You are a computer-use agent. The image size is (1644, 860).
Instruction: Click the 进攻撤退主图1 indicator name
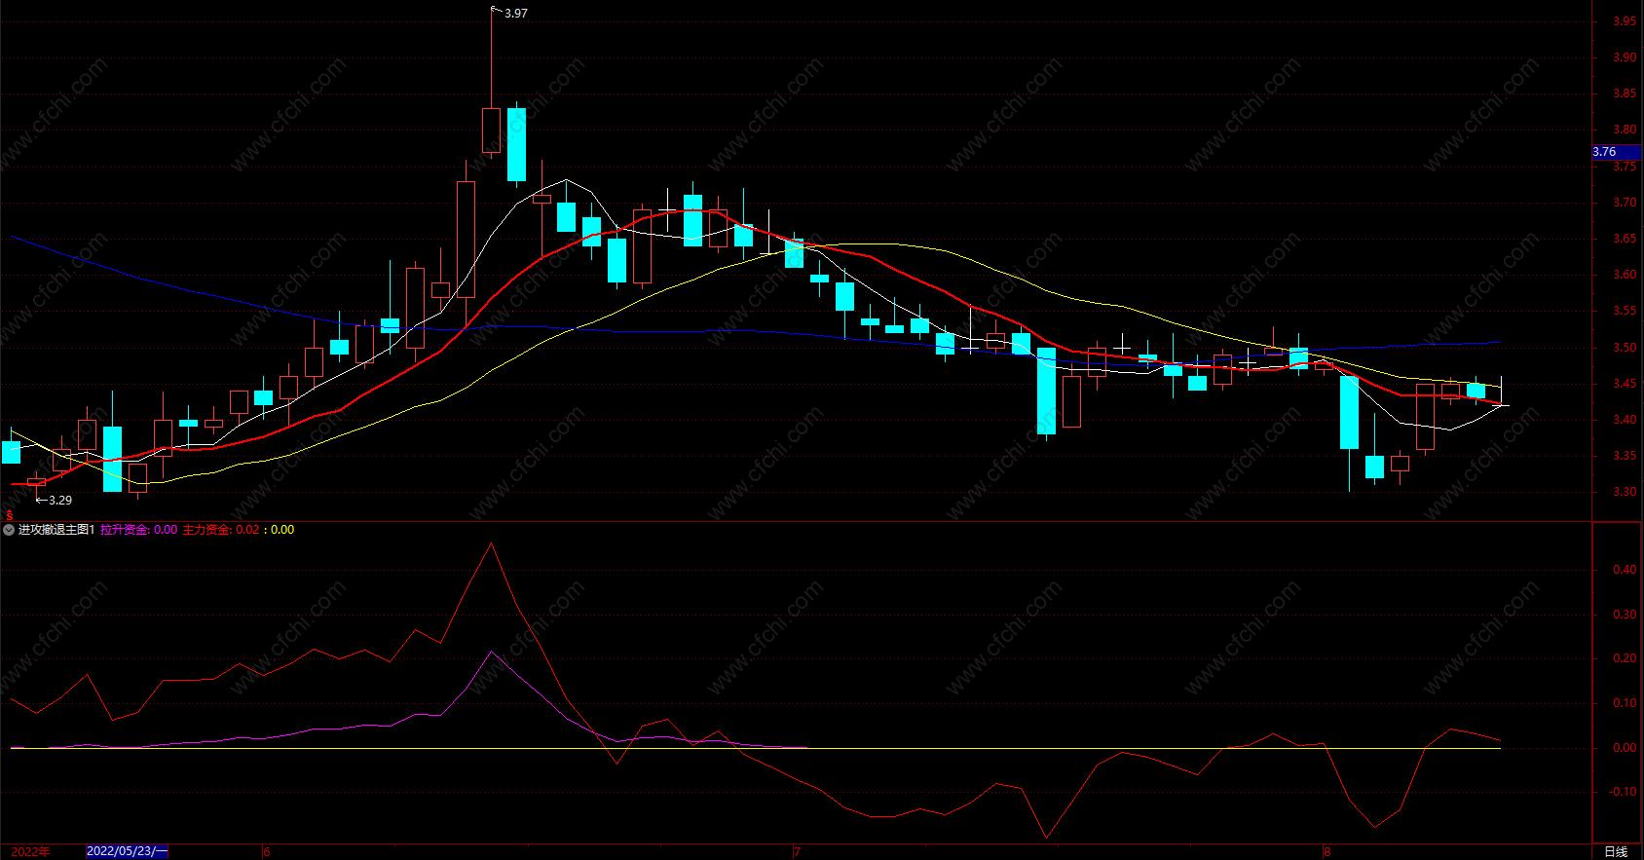point(56,530)
